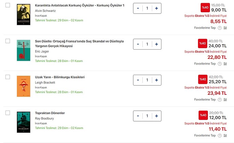Increase quantity of Topraktan Dönenler
Viewport: 234px width, 143px height.
[x=156, y=116]
